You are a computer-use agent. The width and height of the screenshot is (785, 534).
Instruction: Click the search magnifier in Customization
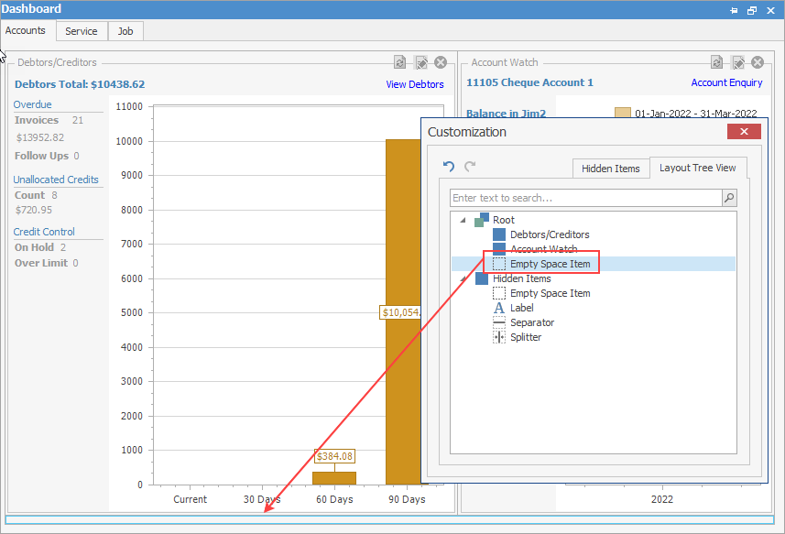tap(729, 198)
